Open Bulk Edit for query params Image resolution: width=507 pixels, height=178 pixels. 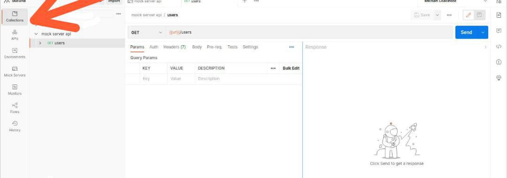tap(291, 68)
